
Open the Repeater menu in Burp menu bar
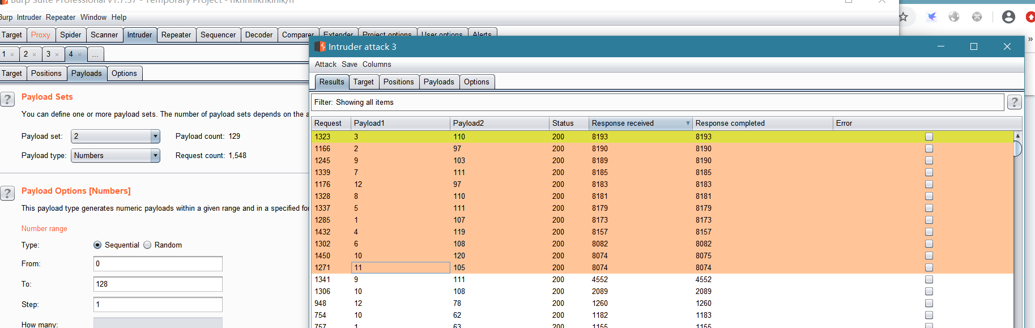(61, 17)
